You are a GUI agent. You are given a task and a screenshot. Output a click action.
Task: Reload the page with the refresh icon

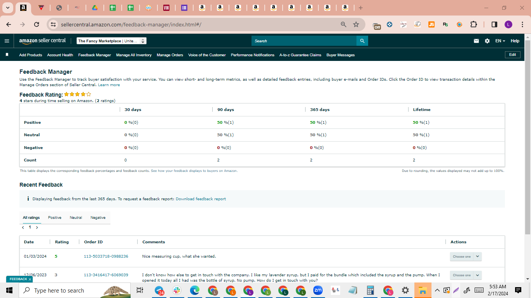coord(37,24)
